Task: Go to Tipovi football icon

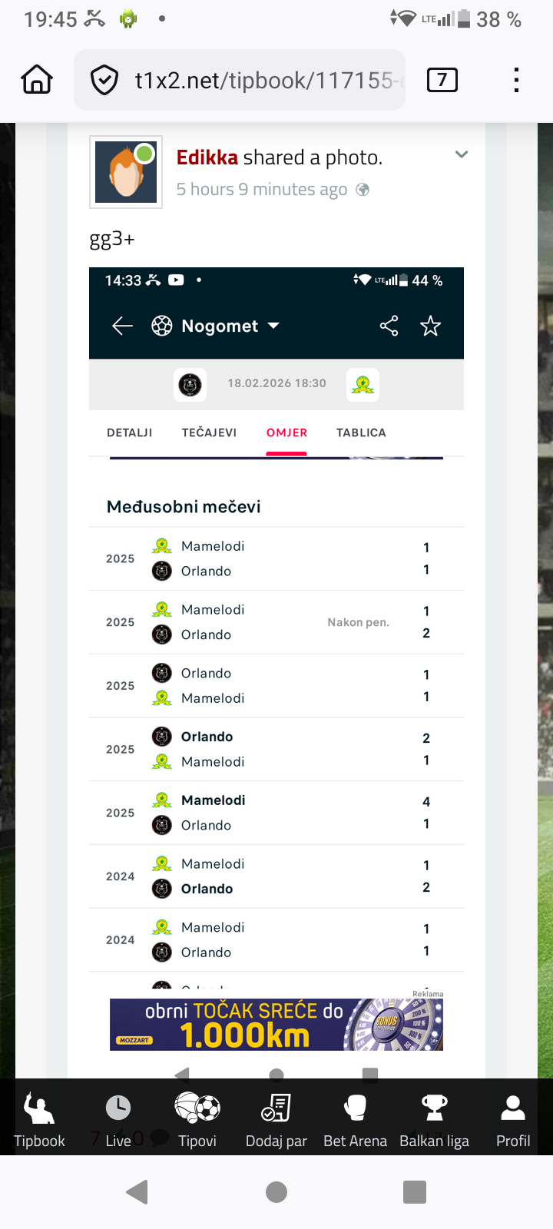Action: point(197,1120)
